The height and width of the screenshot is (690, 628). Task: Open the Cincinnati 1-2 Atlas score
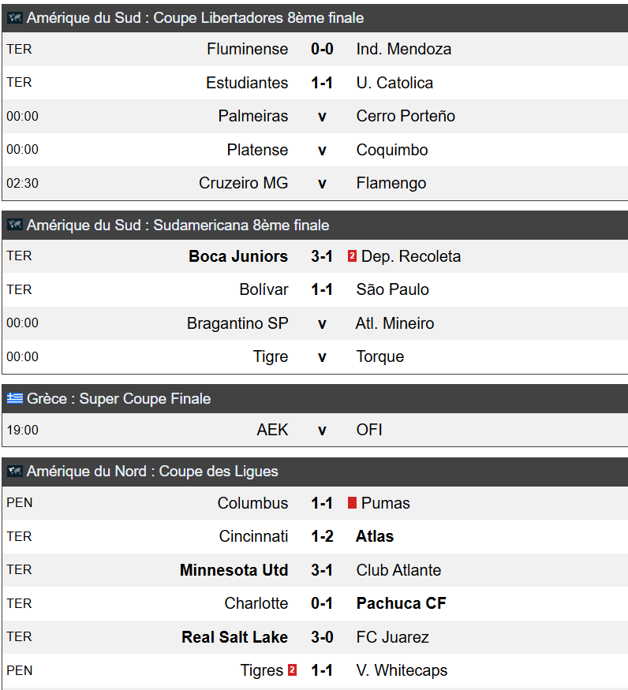point(322,536)
